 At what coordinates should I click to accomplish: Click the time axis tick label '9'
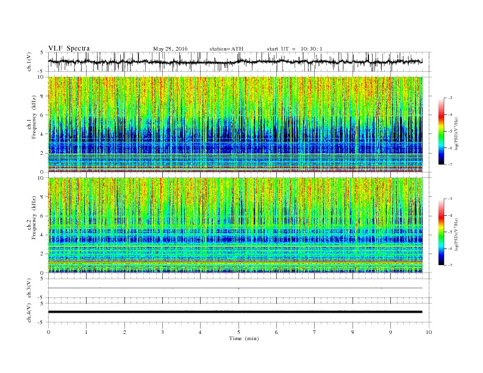pyautogui.click(x=390, y=332)
